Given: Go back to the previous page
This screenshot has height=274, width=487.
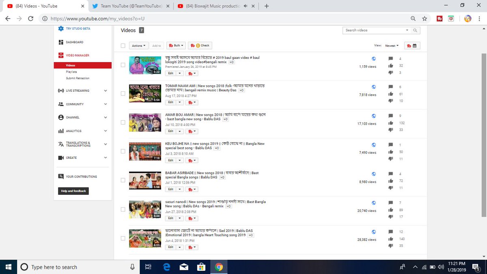Looking at the screenshot, I should (x=8, y=19).
